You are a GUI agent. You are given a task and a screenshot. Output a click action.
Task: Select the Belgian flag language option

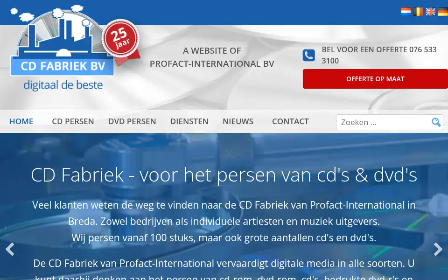point(418,12)
